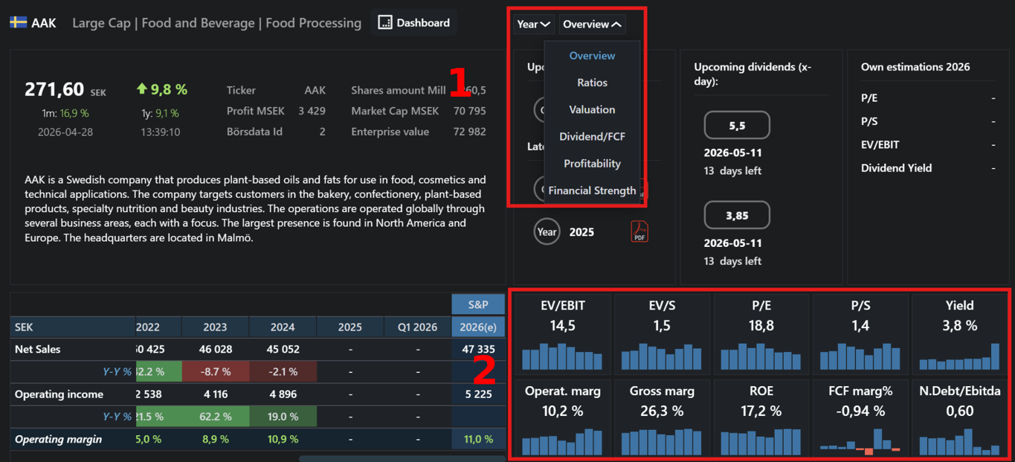This screenshot has height=462, width=1015.
Task: Click Dividend Yield in Own estimations panel
Action: click(x=896, y=168)
